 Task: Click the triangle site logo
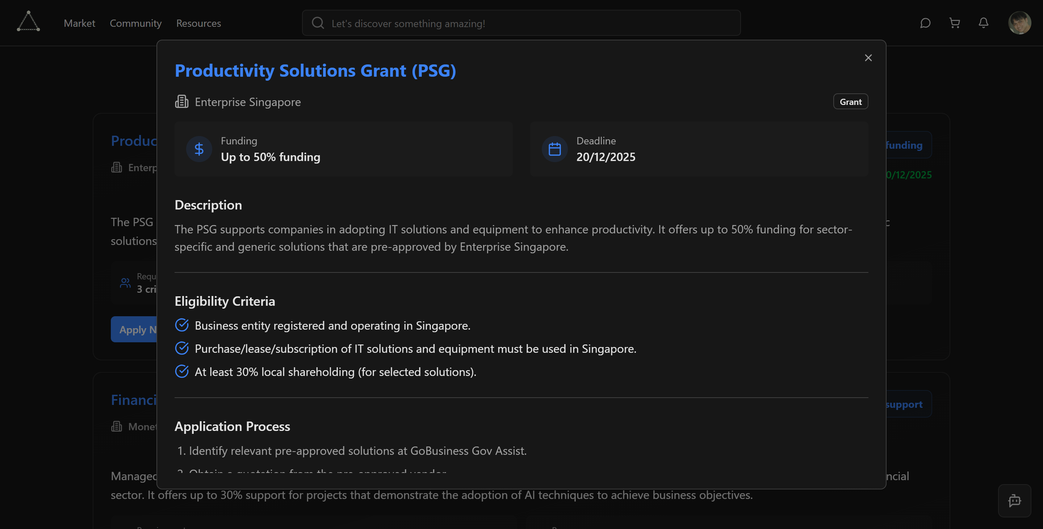28,21
